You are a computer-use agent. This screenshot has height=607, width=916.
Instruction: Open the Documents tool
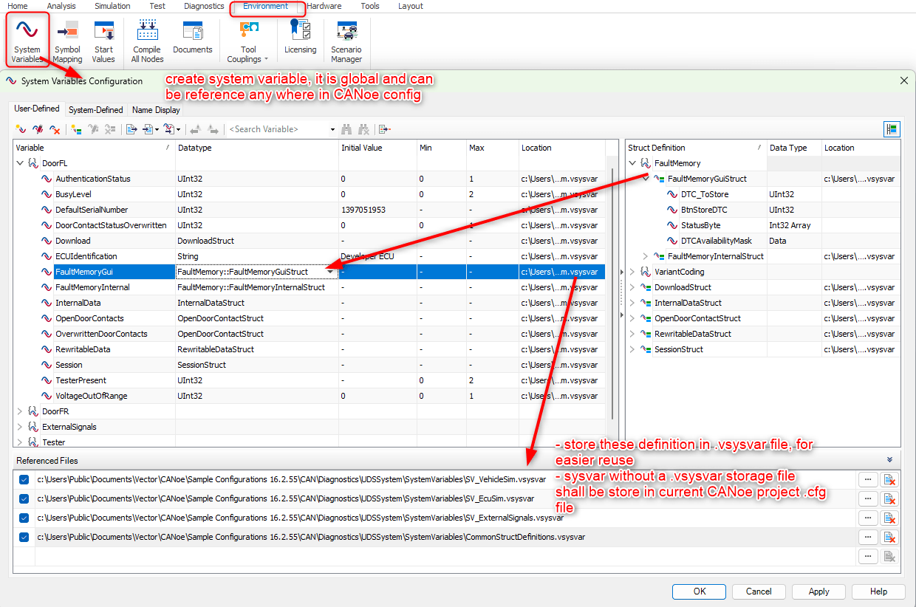[193, 41]
